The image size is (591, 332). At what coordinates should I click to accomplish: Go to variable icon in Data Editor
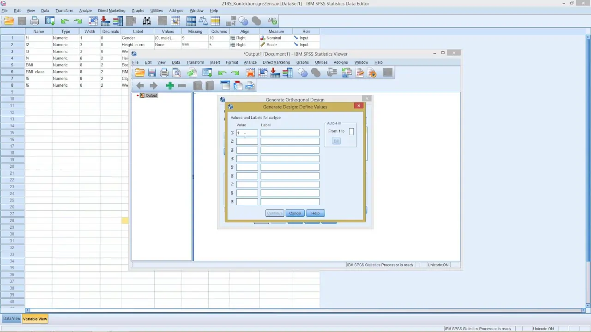pyautogui.click(x=105, y=21)
